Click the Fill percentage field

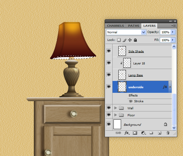click(165, 40)
